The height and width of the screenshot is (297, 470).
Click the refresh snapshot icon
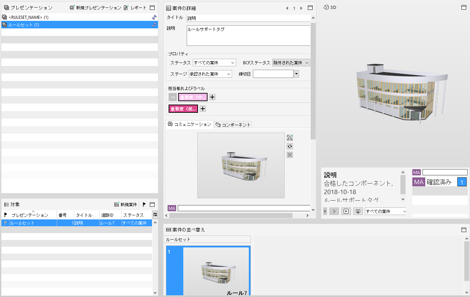click(x=290, y=146)
